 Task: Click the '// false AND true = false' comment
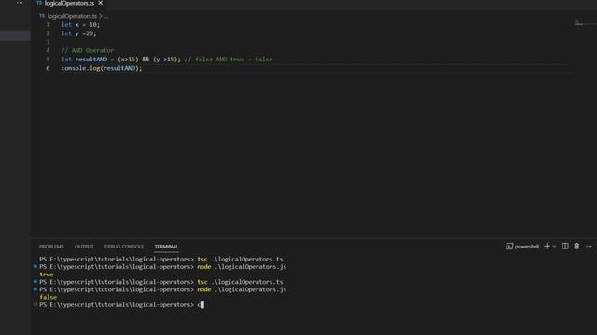coord(229,60)
